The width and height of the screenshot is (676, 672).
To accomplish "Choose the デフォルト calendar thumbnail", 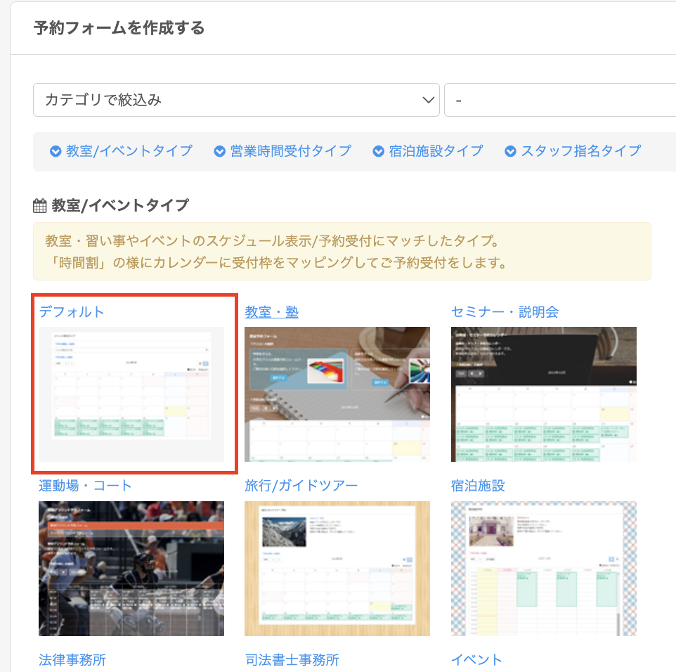I will [131, 394].
